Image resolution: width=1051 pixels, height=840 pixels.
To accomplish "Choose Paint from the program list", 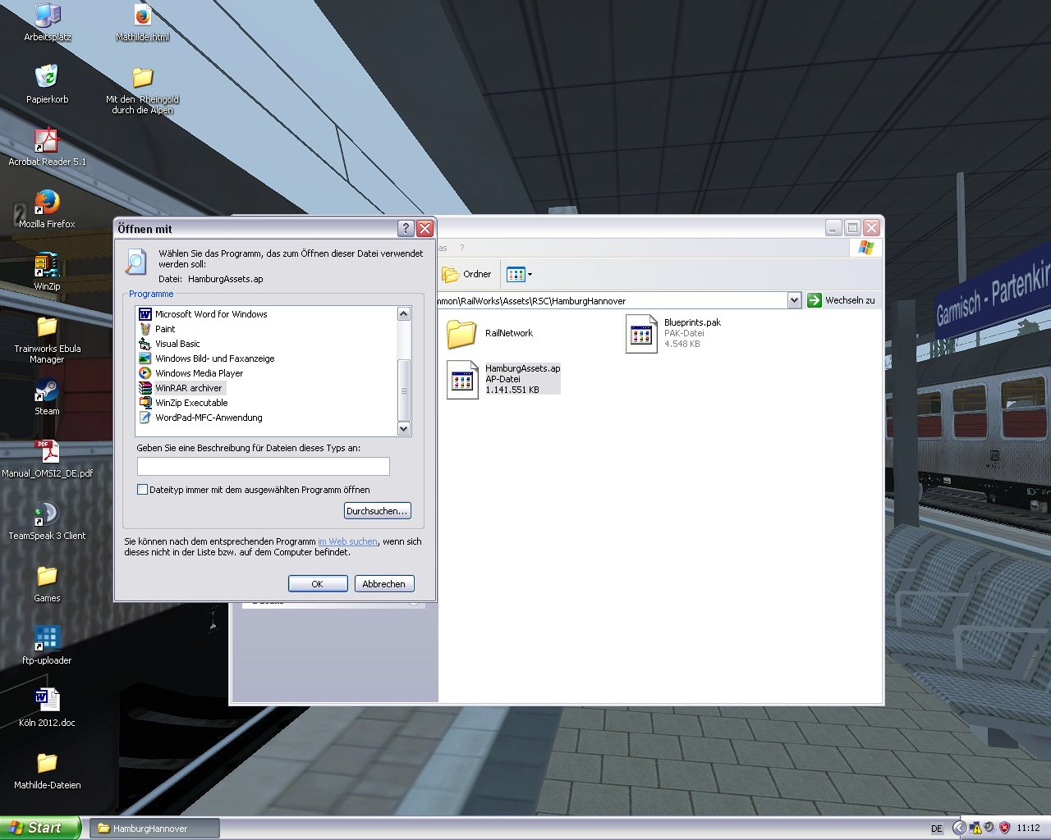I will pos(157,329).
